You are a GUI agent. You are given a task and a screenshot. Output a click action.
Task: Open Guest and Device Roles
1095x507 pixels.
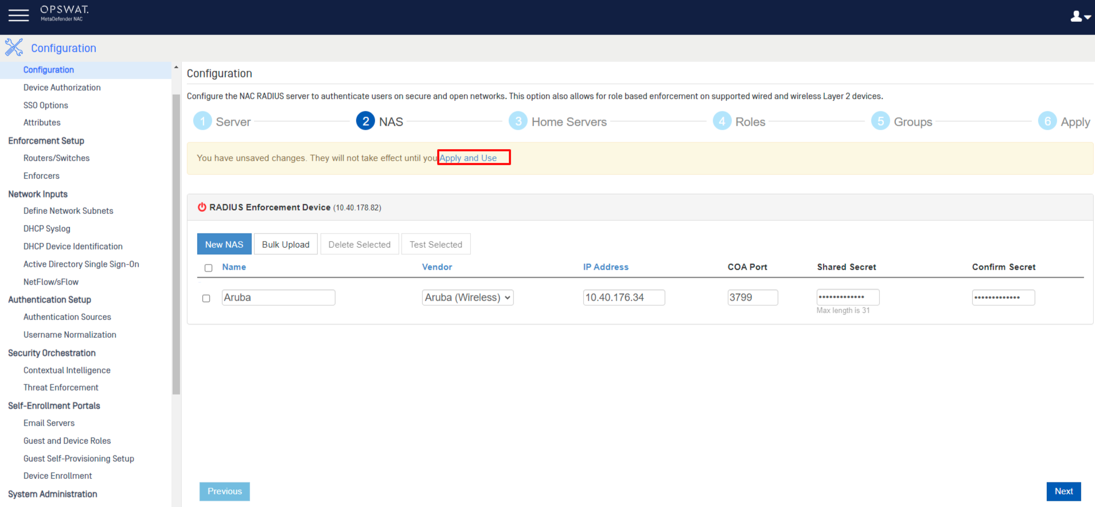coord(67,441)
